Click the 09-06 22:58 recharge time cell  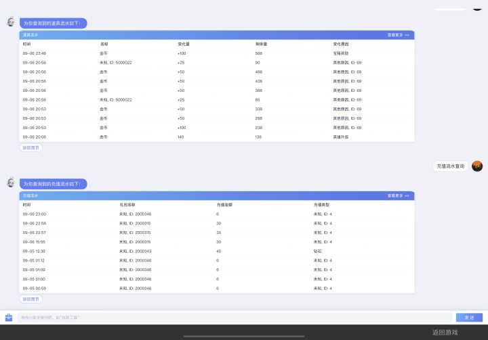click(x=35, y=223)
